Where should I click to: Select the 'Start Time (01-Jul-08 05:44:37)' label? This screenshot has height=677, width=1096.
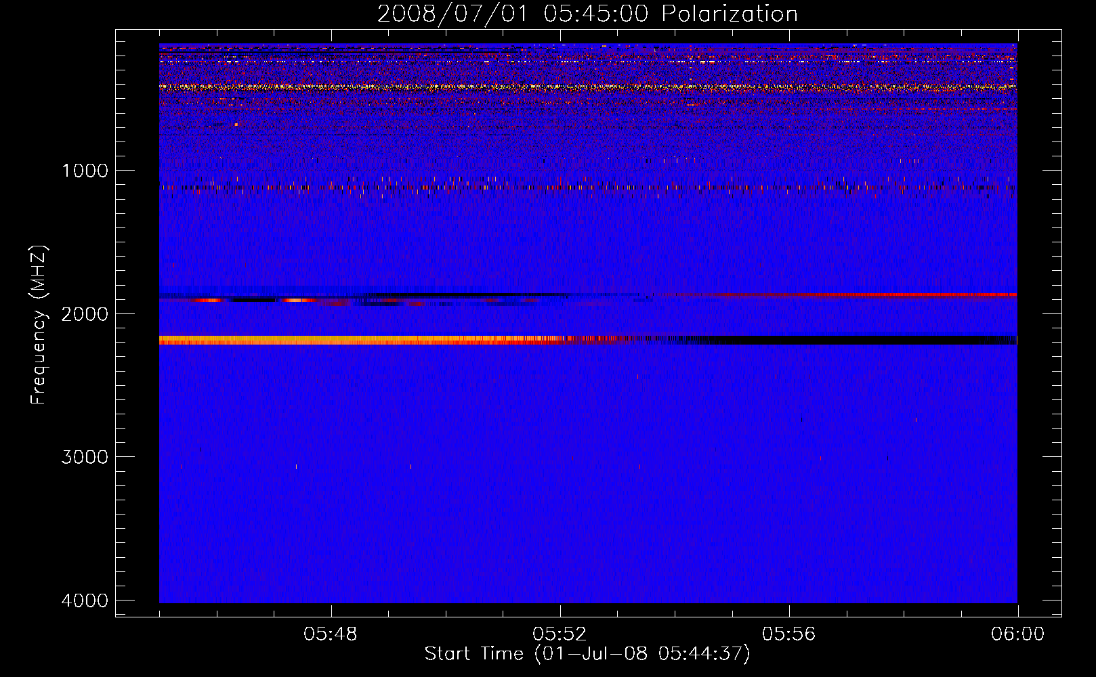[x=587, y=654]
